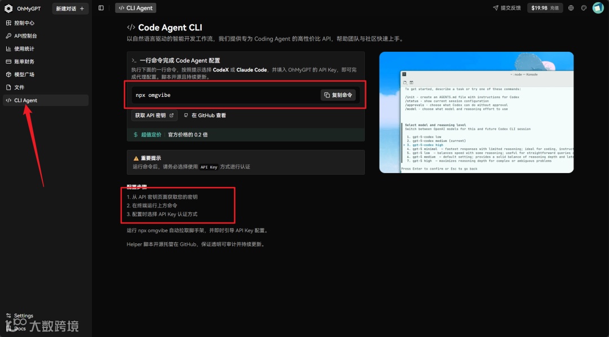
Task: Open 控制中心 in the sidebar
Action: [46, 23]
